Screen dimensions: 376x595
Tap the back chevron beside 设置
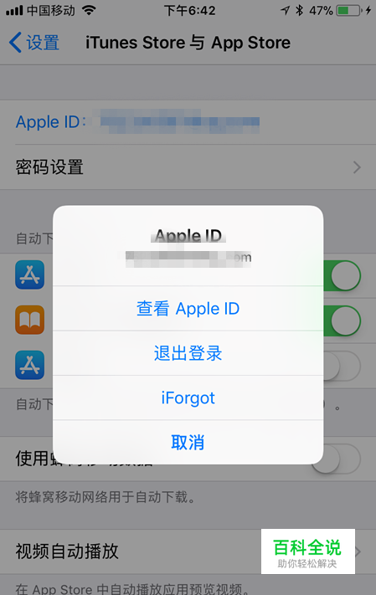[15, 42]
